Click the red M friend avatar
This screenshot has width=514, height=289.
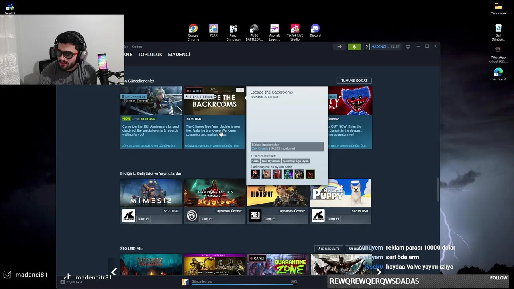[x=310, y=174]
